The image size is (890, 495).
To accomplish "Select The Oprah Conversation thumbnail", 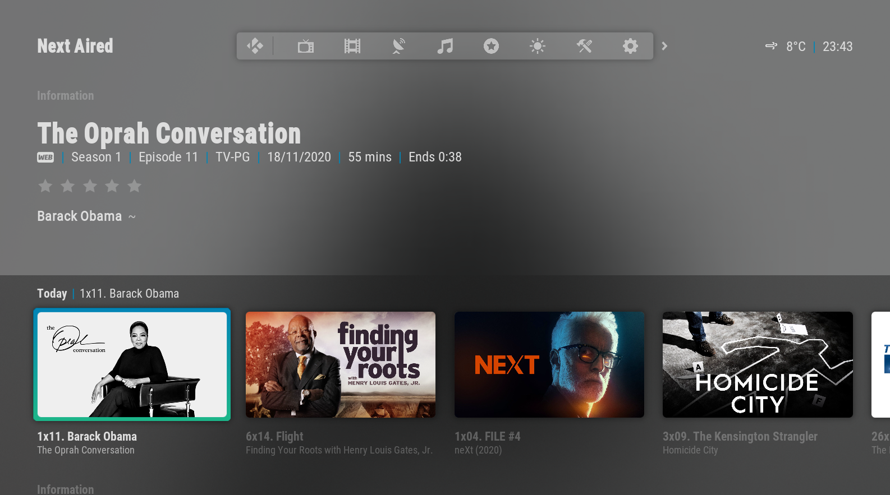I will 132,364.
